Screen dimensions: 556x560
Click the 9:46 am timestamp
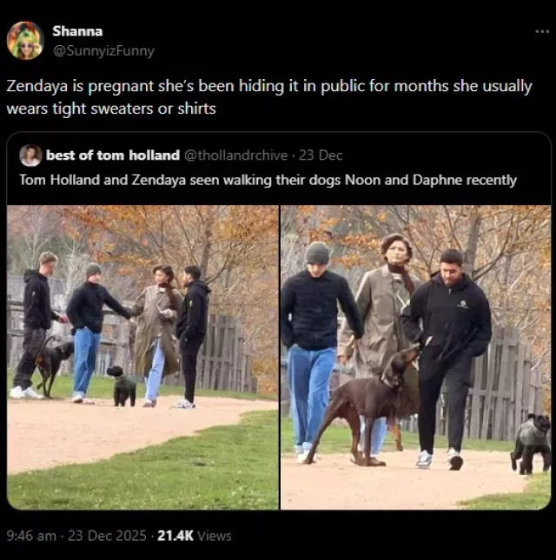coord(31,536)
